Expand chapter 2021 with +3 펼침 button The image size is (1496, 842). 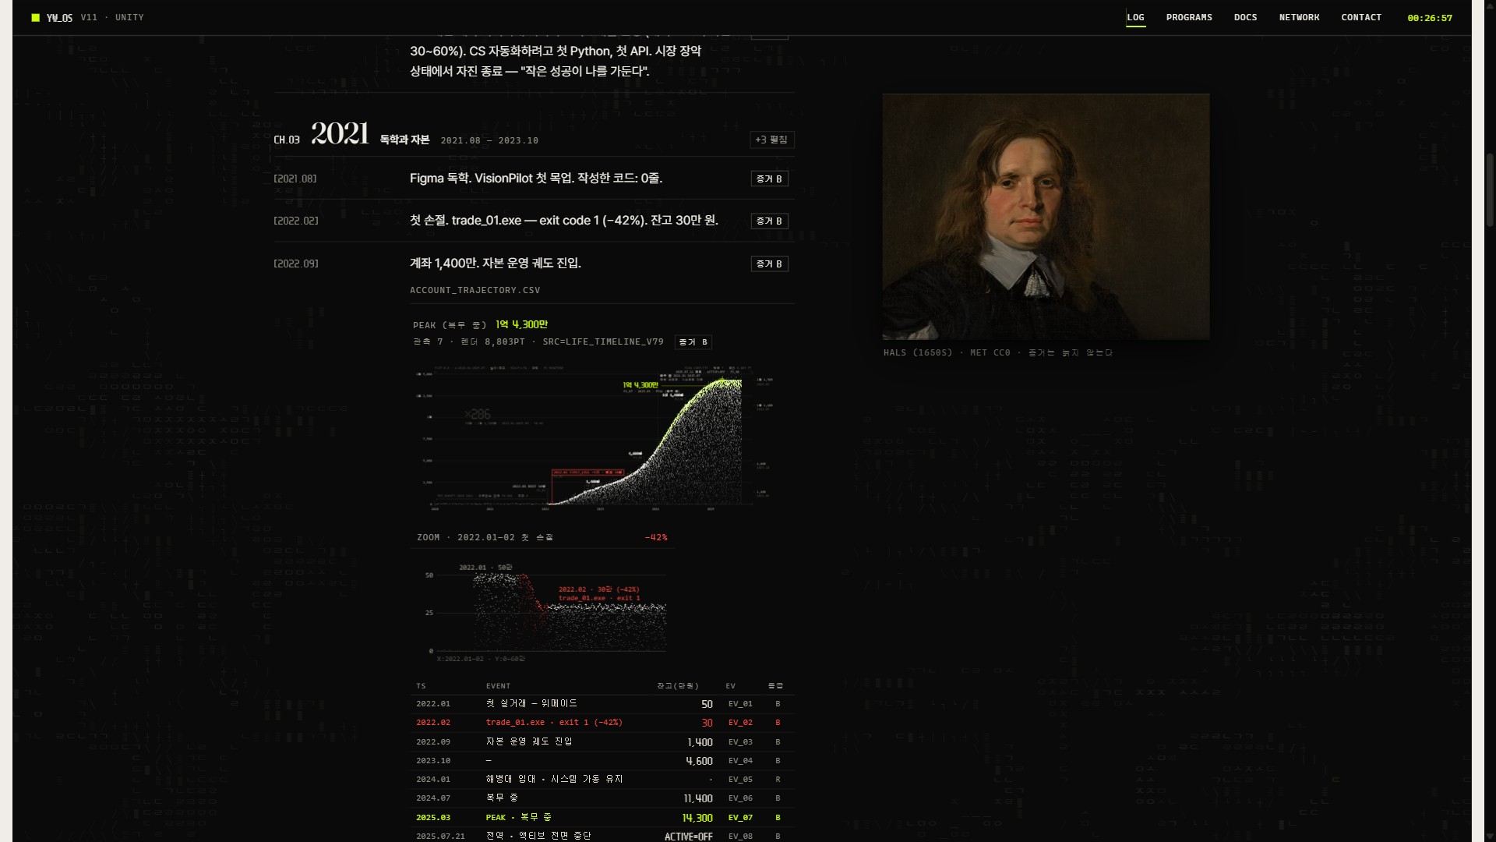(771, 140)
